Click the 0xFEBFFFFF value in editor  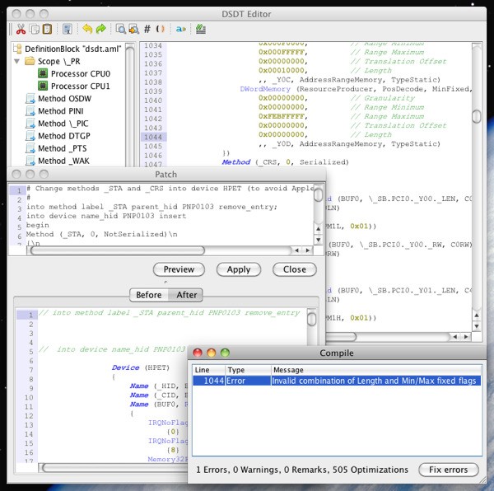click(x=282, y=116)
